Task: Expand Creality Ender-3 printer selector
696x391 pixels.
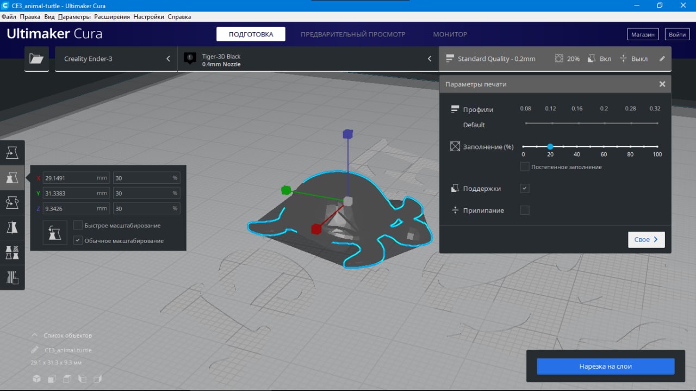Action: [x=116, y=59]
